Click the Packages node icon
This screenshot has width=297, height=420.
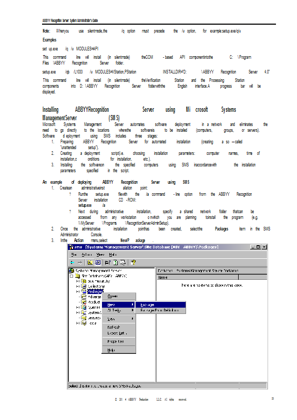(x=84, y=291)
